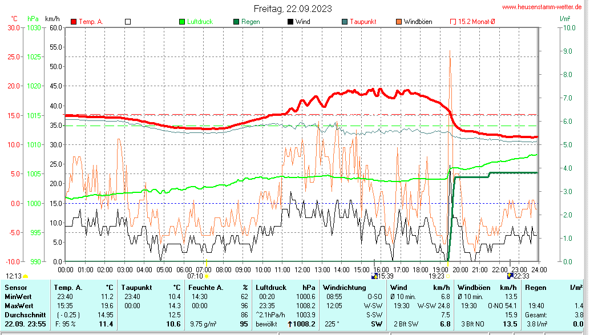Click the red Temp. A. legend swatch
The image size is (590, 335).
tap(74, 22)
